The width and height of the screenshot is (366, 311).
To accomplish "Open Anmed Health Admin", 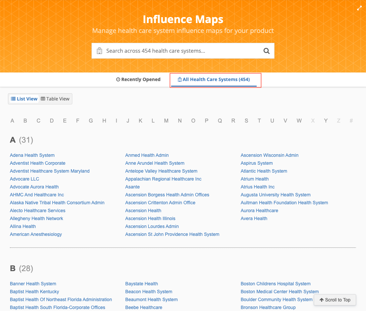I will (147, 155).
